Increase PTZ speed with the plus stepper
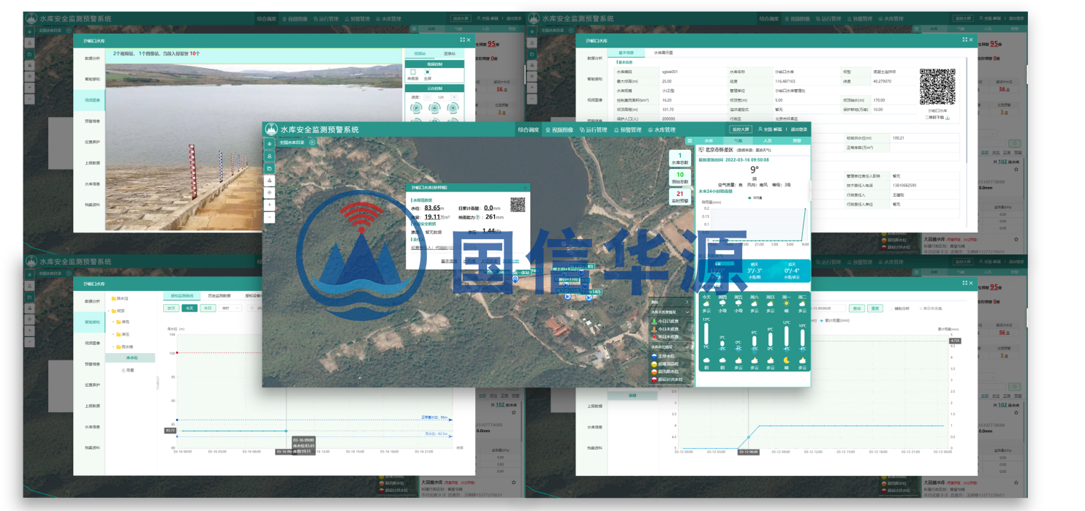 (454, 96)
